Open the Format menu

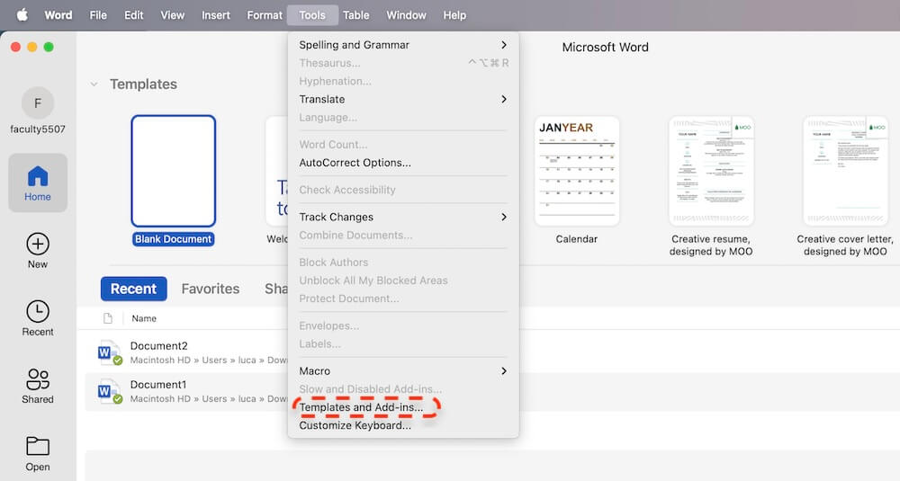click(x=265, y=15)
